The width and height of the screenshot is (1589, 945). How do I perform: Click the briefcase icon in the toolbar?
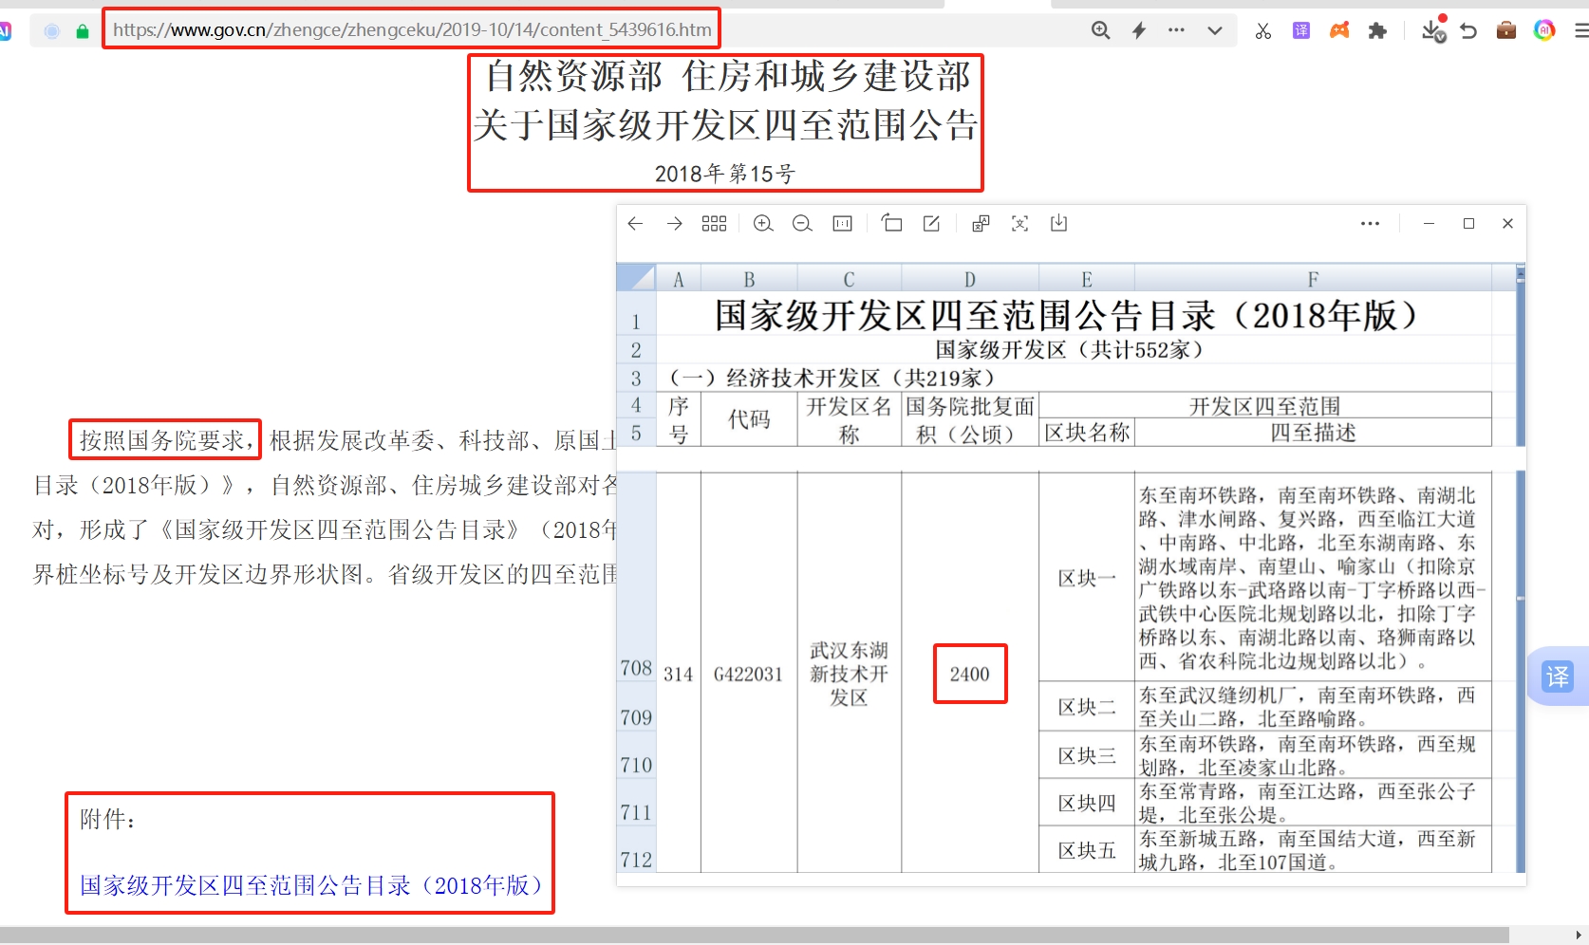click(1505, 29)
